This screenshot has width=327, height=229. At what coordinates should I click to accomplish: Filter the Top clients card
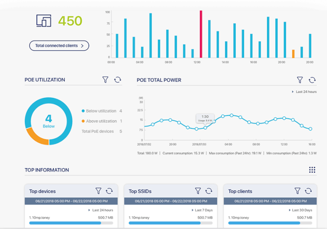tap(297, 191)
